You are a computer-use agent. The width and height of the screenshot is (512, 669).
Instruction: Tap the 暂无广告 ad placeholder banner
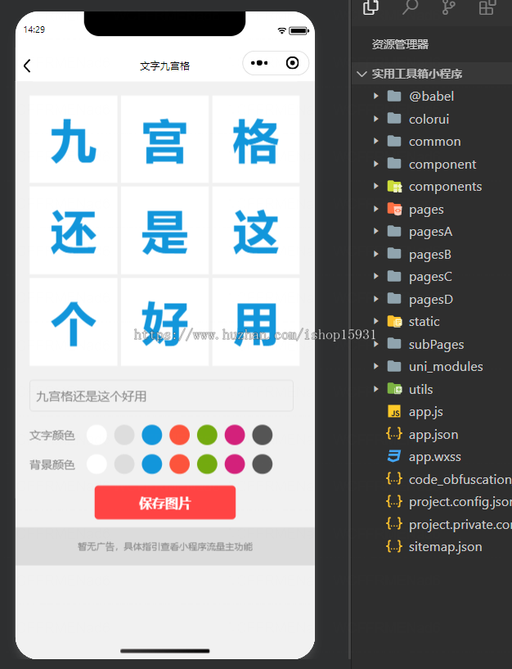(165, 546)
